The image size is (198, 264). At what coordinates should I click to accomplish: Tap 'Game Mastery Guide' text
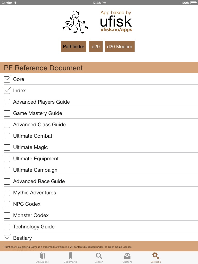[38, 113]
